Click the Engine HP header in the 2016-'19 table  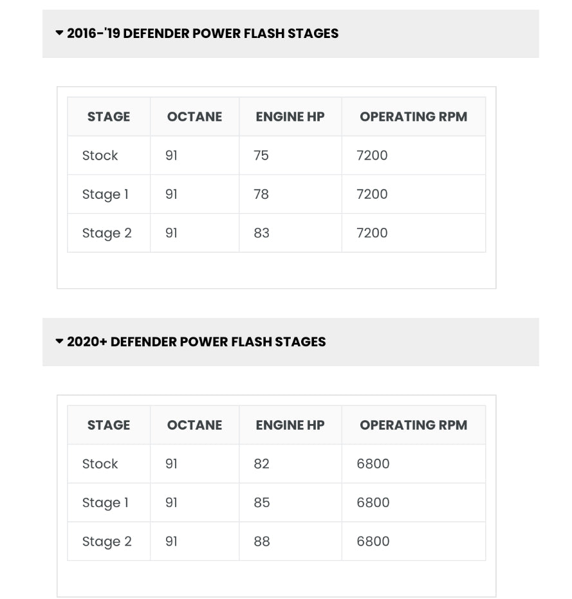(x=290, y=116)
